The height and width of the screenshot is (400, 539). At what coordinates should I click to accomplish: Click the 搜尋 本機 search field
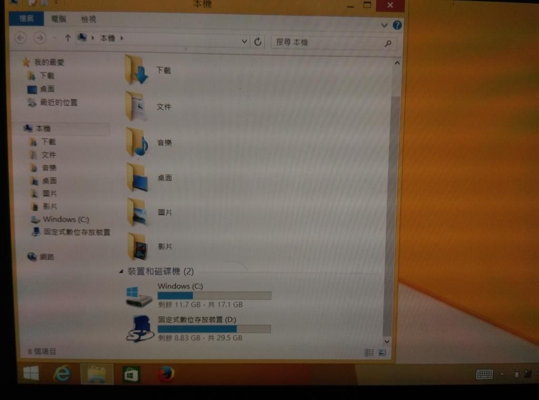[x=326, y=43]
